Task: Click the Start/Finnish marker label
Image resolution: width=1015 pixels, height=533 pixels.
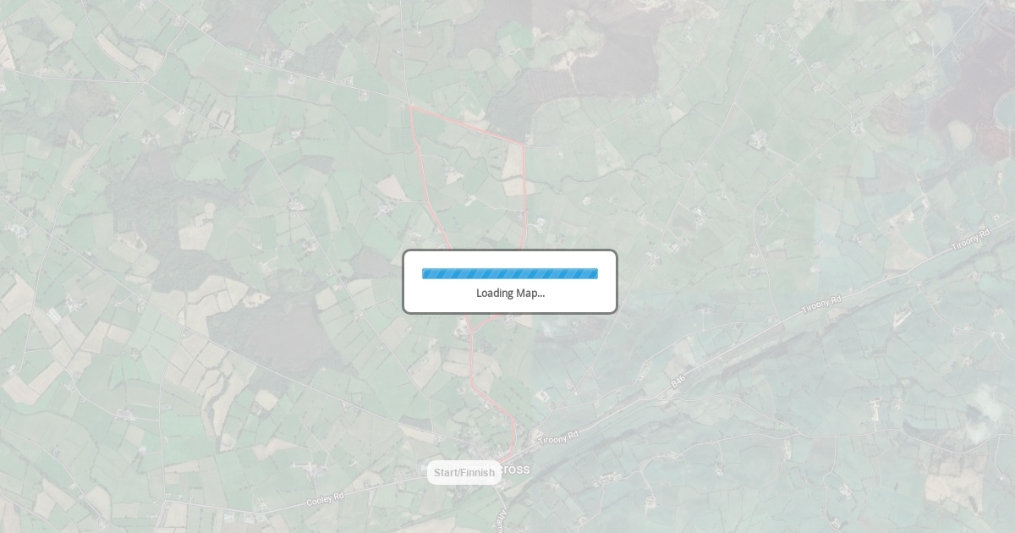Action: pyautogui.click(x=464, y=472)
